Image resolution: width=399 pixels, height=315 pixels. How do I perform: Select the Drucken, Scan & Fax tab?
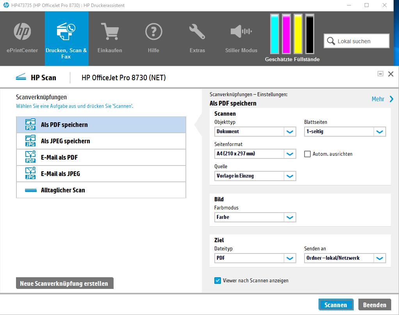(67, 39)
